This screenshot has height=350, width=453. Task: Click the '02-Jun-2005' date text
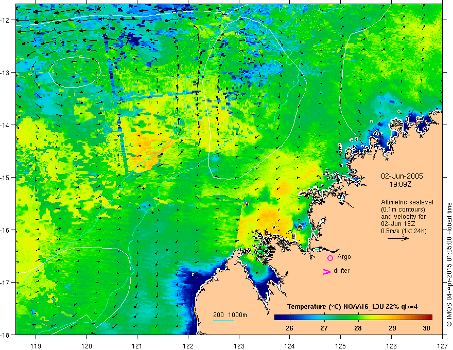click(402, 176)
